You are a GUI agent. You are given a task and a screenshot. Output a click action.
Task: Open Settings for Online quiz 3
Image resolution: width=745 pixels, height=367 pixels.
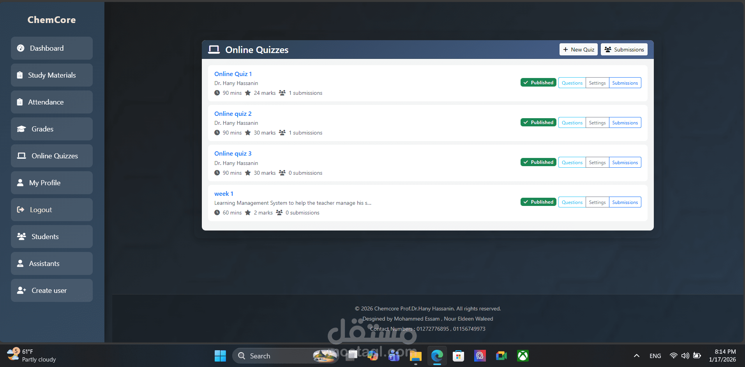point(597,162)
